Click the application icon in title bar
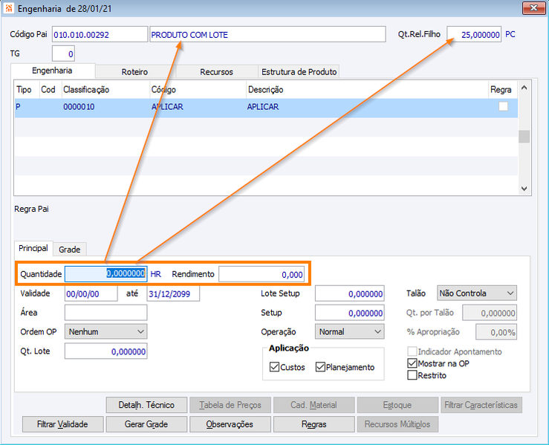549x445 pixels. [8, 8]
